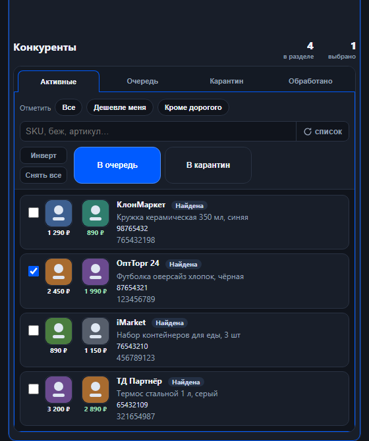Send selected with В очередь button
Image resolution: width=369 pixels, height=441 pixels.
pos(117,165)
